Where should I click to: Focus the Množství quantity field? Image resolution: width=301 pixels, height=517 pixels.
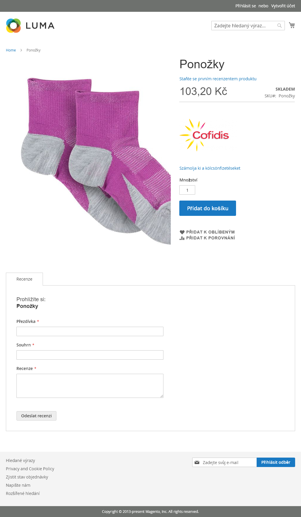pos(187,190)
